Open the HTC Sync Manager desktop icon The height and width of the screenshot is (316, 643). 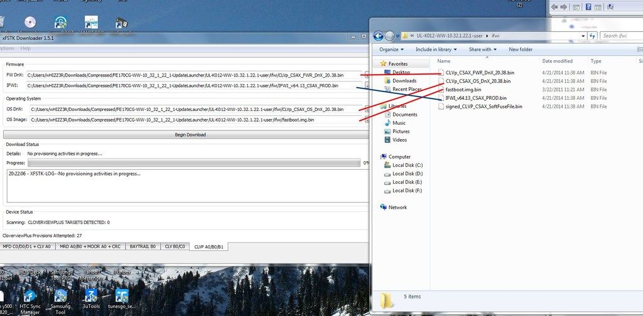pyautogui.click(x=30, y=297)
